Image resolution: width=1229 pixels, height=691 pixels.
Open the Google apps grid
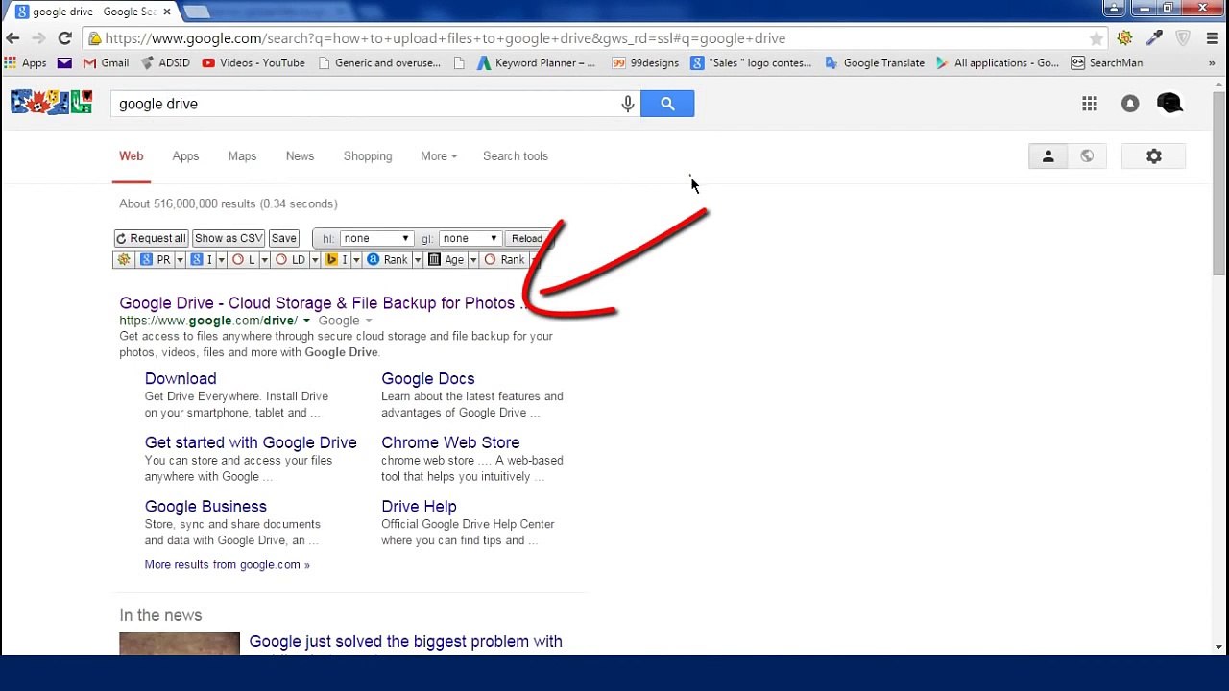(x=1090, y=104)
